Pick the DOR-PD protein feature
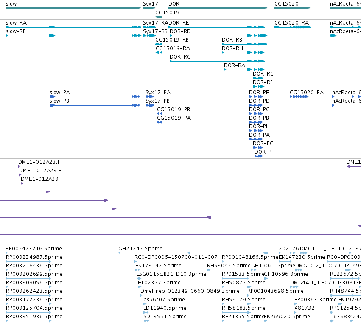 (x=256, y=105)
